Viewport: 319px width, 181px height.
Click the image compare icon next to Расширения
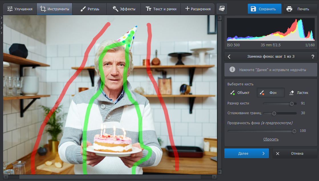click(x=222, y=9)
